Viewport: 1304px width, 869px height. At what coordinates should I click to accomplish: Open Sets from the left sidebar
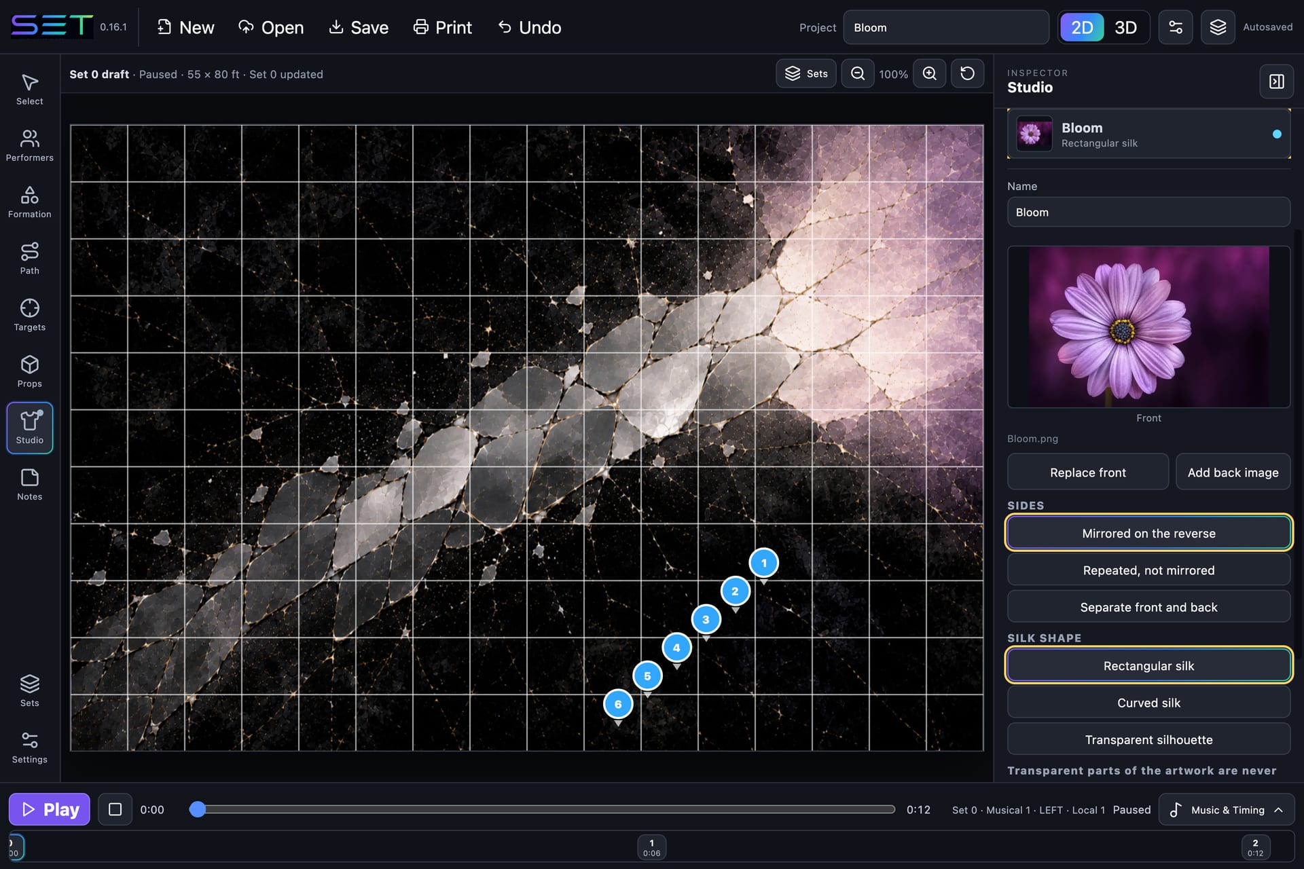[29, 691]
